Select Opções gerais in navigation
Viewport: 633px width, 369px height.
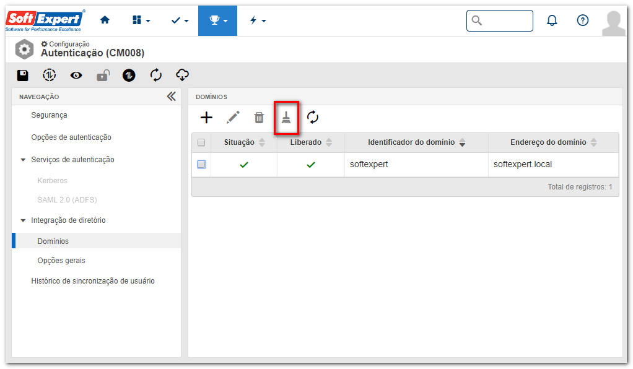click(61, 261)
